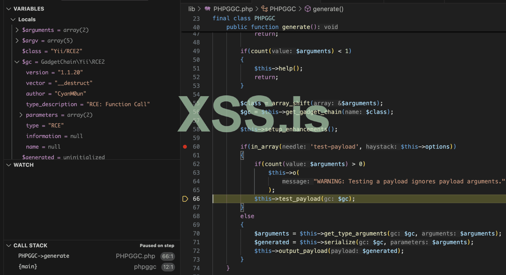This screenshot has height=275, width=506.
Task: Click sticky scroll line 'public function generate()'
Action: [282, 27]
